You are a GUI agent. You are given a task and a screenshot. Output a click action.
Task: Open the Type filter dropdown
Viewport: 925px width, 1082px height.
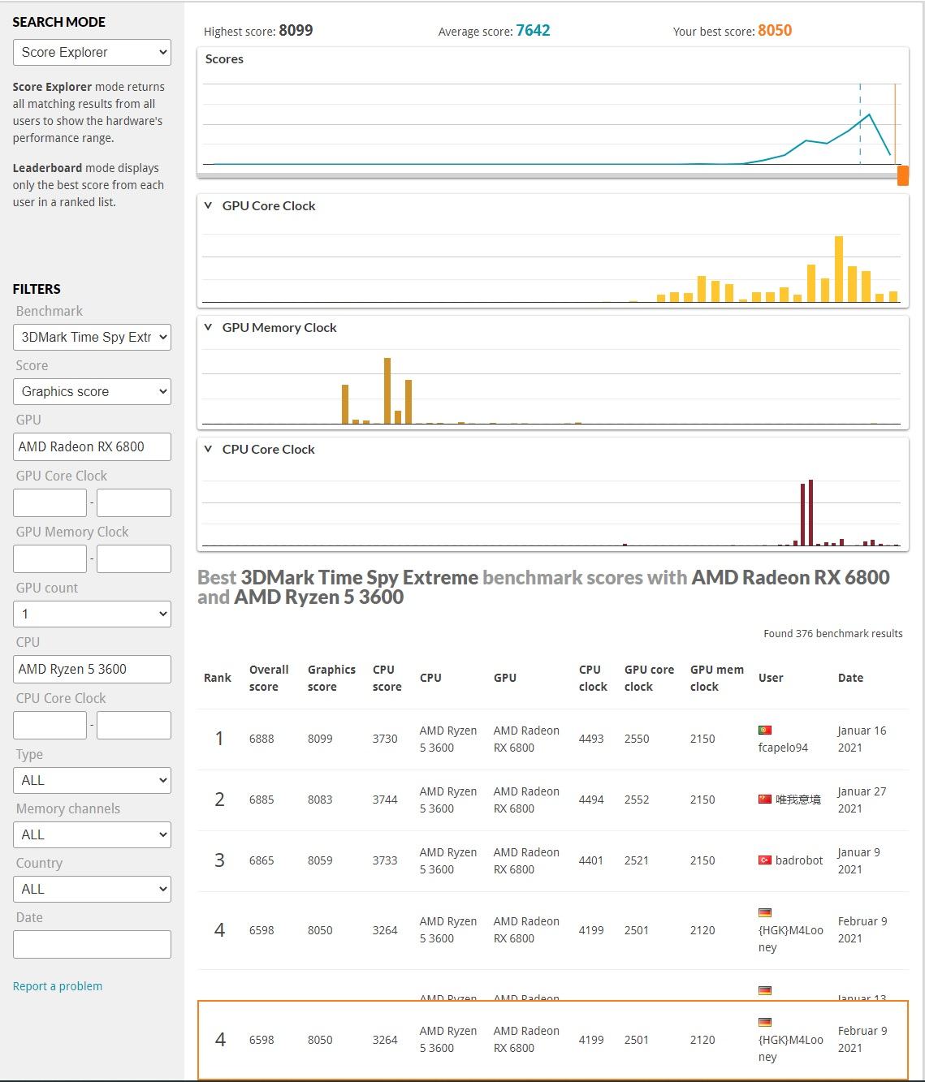point(92,780)
